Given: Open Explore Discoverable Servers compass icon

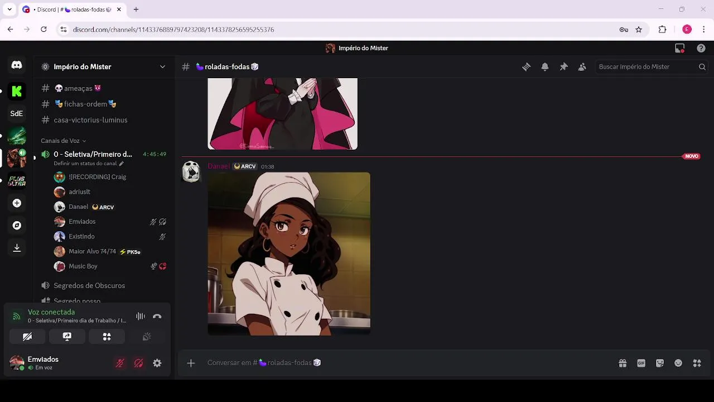Looking at the screenshot, I should click(x=17, y=226).
